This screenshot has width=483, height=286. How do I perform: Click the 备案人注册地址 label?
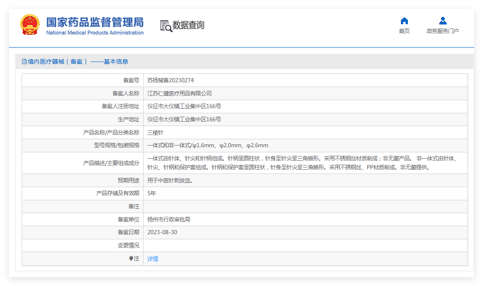pyautogui.click(x=121, y=106)
